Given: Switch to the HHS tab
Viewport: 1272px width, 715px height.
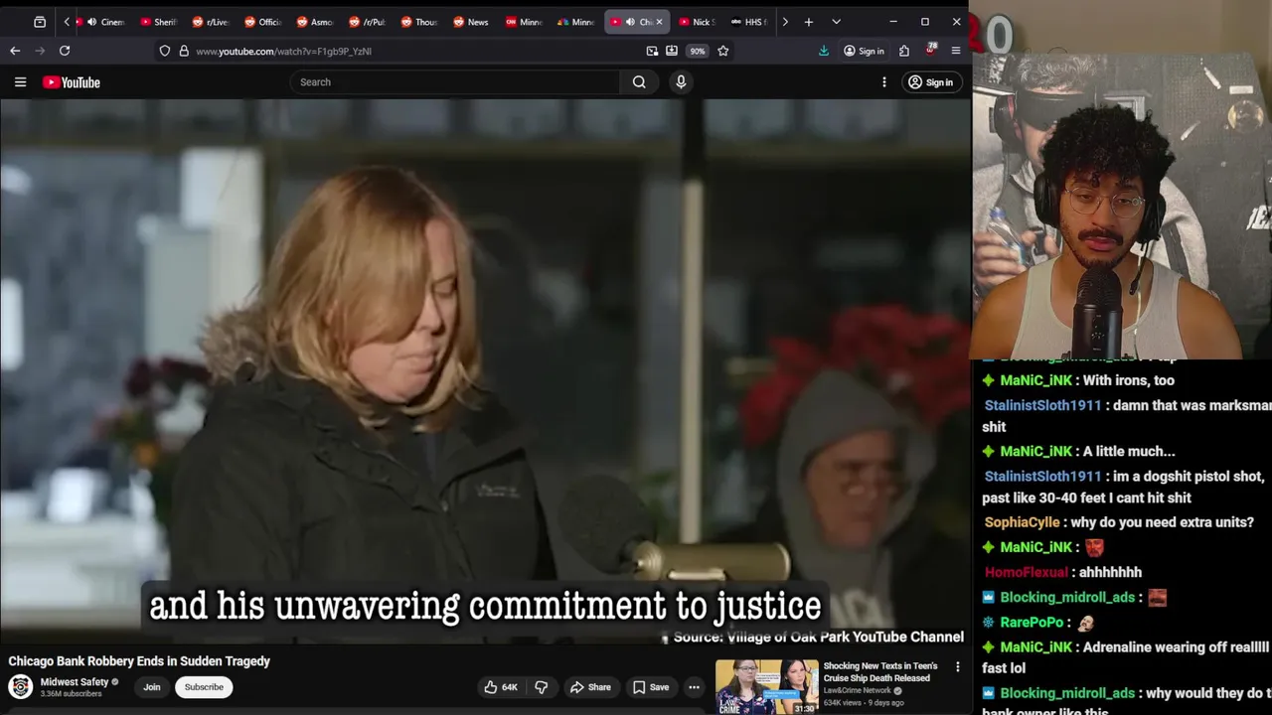Looking at the screenshot, I should point(749,22).
